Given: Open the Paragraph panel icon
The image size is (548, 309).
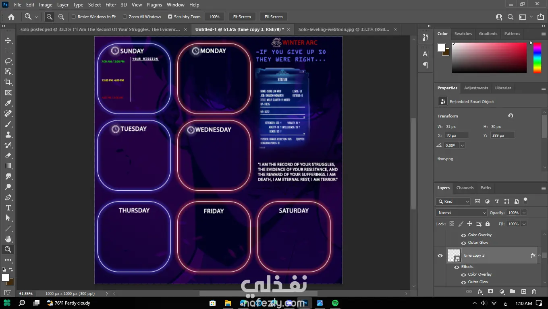Looking at the screenshot, I should click(426, 65).
